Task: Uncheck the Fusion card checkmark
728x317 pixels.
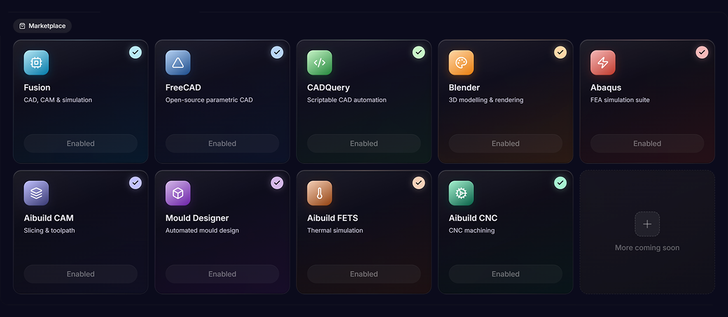Action: [135, 52]
